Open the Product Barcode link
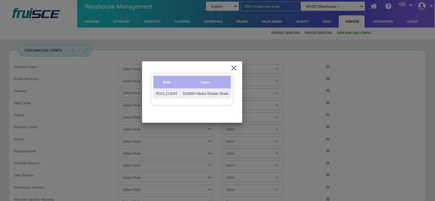435x201 pixels. pos(286,33)
